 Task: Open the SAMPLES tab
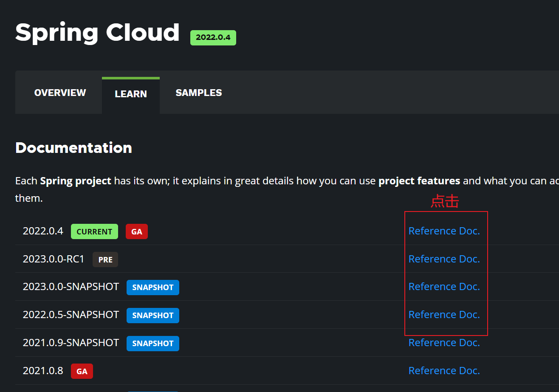point(199,93)
